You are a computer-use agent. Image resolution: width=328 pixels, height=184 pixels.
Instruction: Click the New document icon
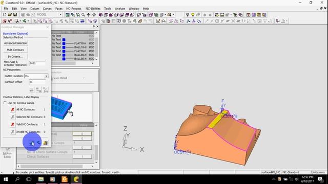point(5,15)
